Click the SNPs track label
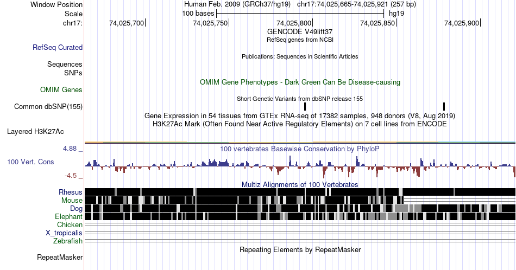 point(73,73)
